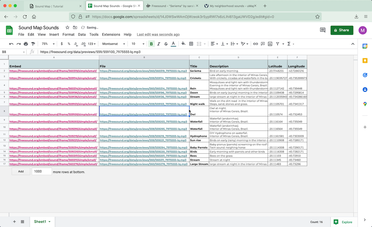Viewport: 372px width, 227px height.
Task: Open the Borders tool
Action: click(191, 44)
